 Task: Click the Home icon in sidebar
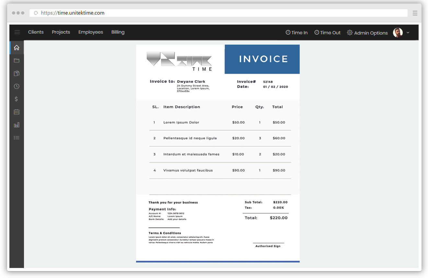[x=17, y=48]
